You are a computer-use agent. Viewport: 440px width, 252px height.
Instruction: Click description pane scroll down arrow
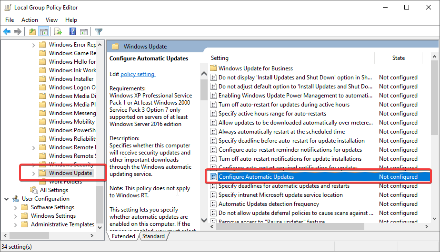204,220
